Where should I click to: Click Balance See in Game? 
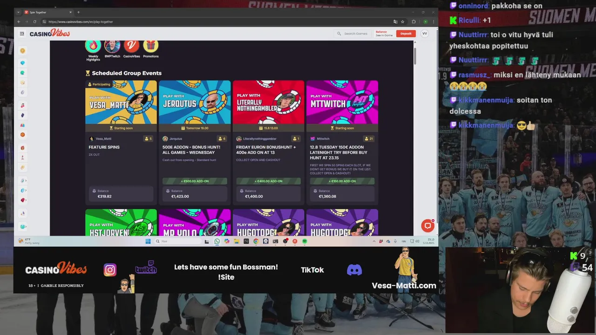(x=384, y=33)
